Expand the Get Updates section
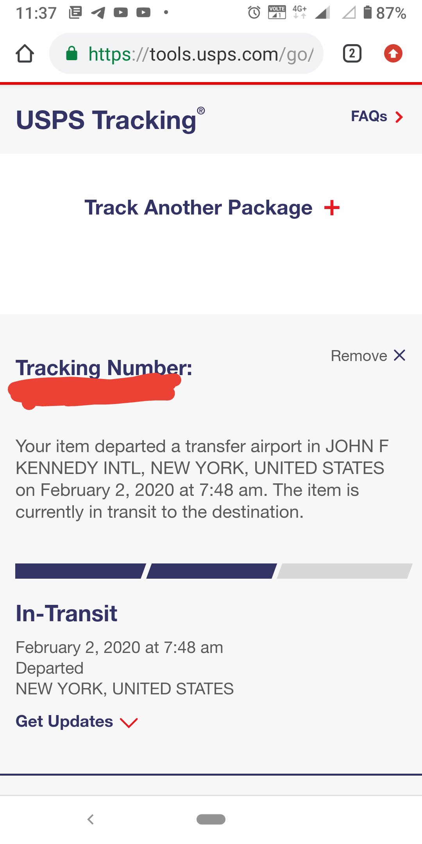The height and width of the screenshot is (844, 422). (64, 721)
